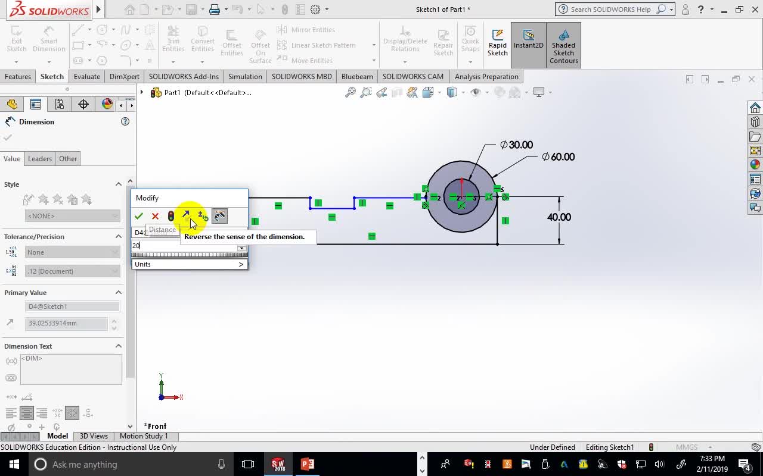Image resolution: width=763 pixels, height=476 pixels.
Task: Open Appearances color ball in task pane
Action: (x=755, y=165)
